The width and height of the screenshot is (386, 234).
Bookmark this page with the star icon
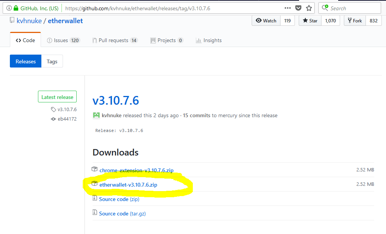pyautogui.click(x=309, y=8)
